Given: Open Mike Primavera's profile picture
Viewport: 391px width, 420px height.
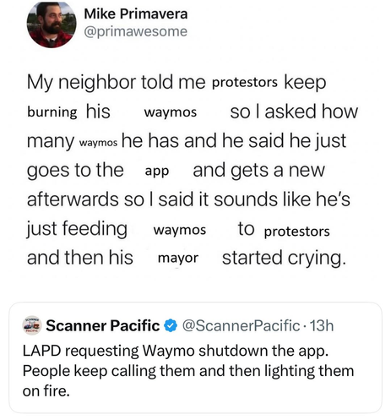Looking at the screenshot, I should pyautogui.click(x=52, y=25).
